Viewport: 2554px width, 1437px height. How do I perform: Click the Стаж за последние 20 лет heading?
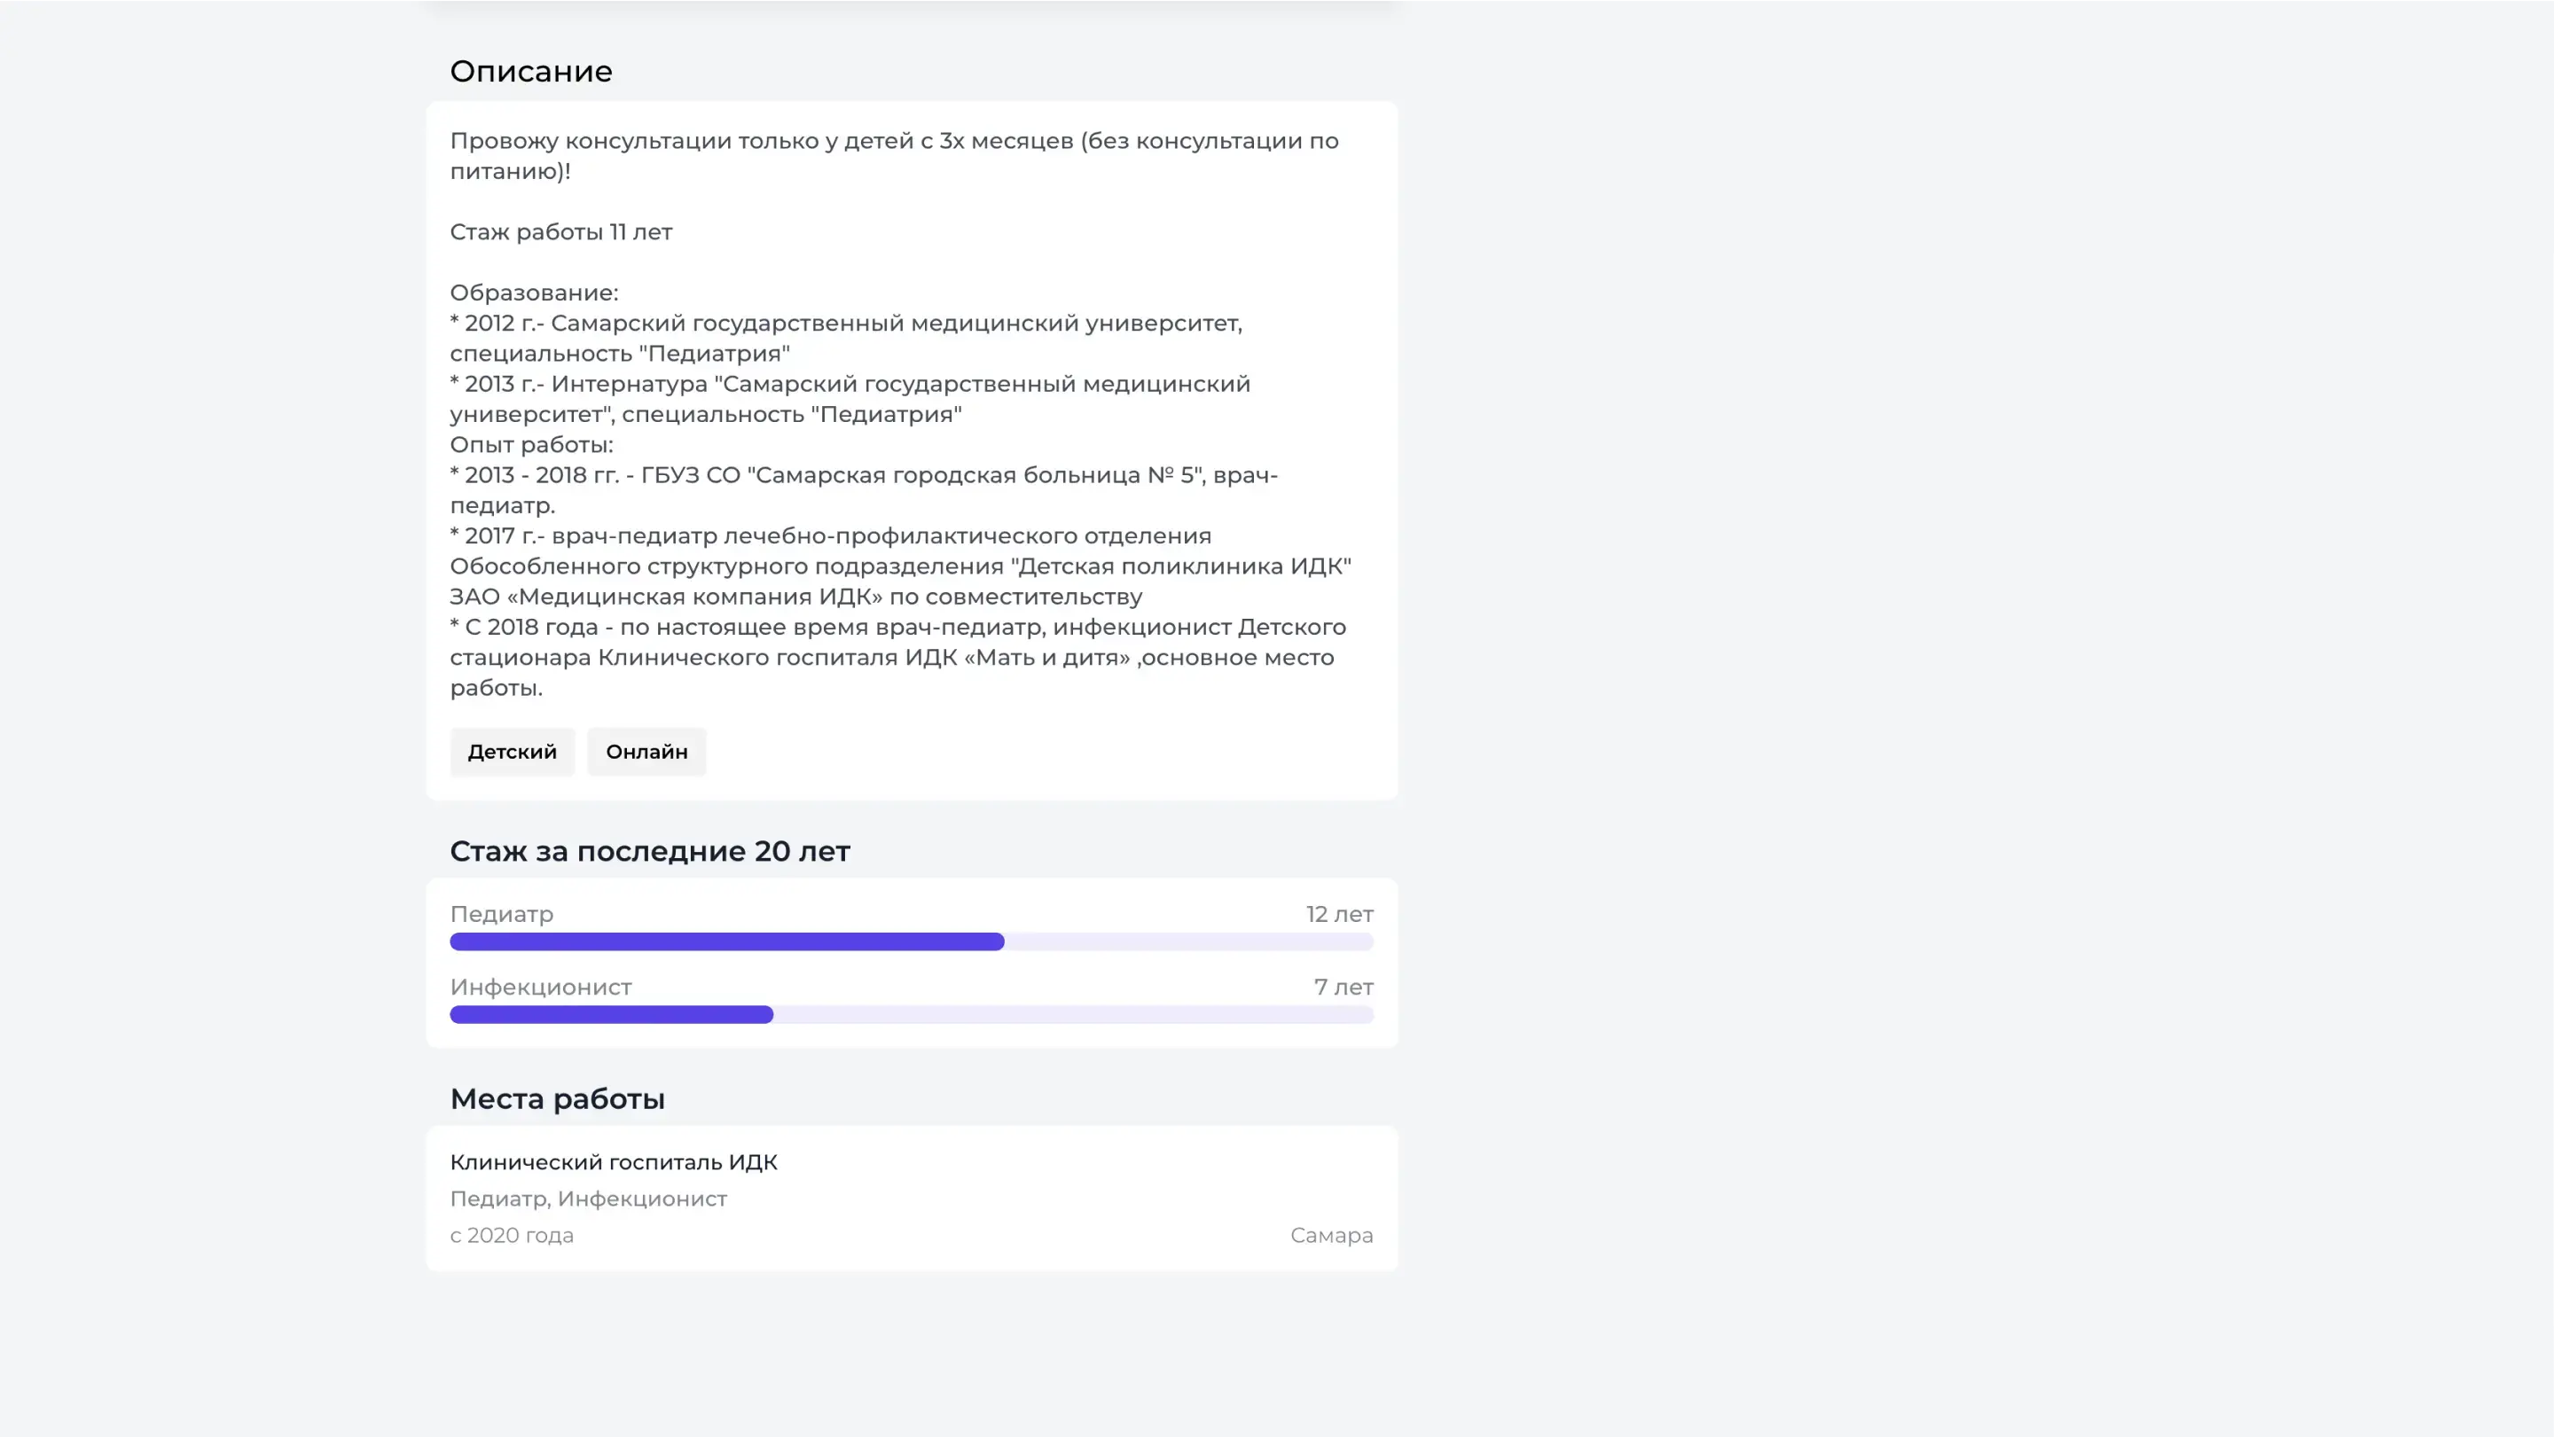tap(649, 851)
